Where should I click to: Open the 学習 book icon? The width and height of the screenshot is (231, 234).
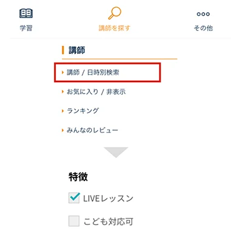coord(26,13)
